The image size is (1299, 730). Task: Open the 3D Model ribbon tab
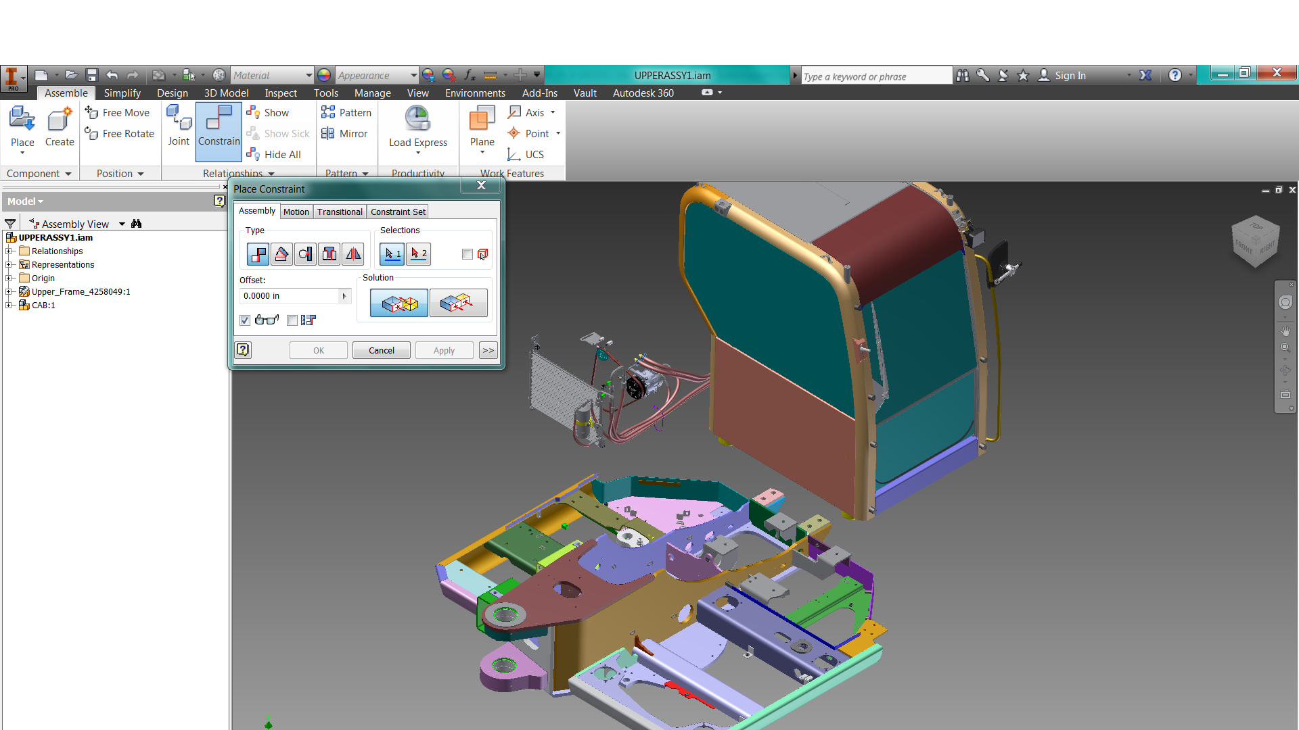point(226,93)
